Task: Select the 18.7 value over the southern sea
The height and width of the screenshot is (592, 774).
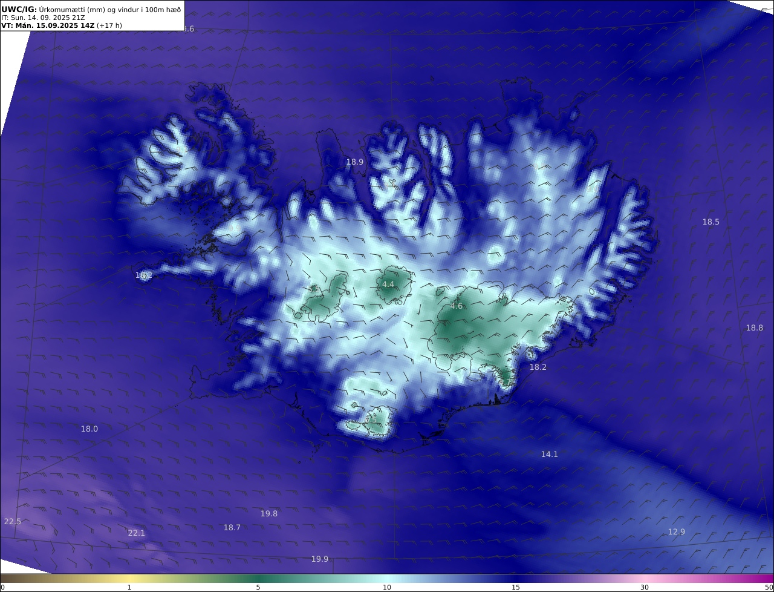Action: click(x=232, y=528)
